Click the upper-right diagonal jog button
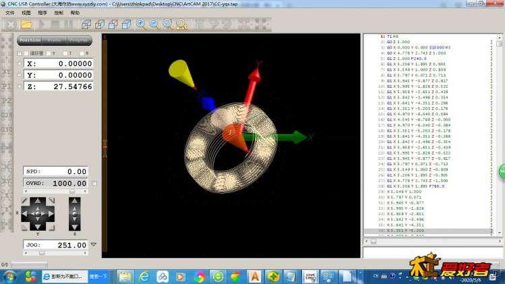The height and width of the screenshot is (284, 505). coord(51,201)
